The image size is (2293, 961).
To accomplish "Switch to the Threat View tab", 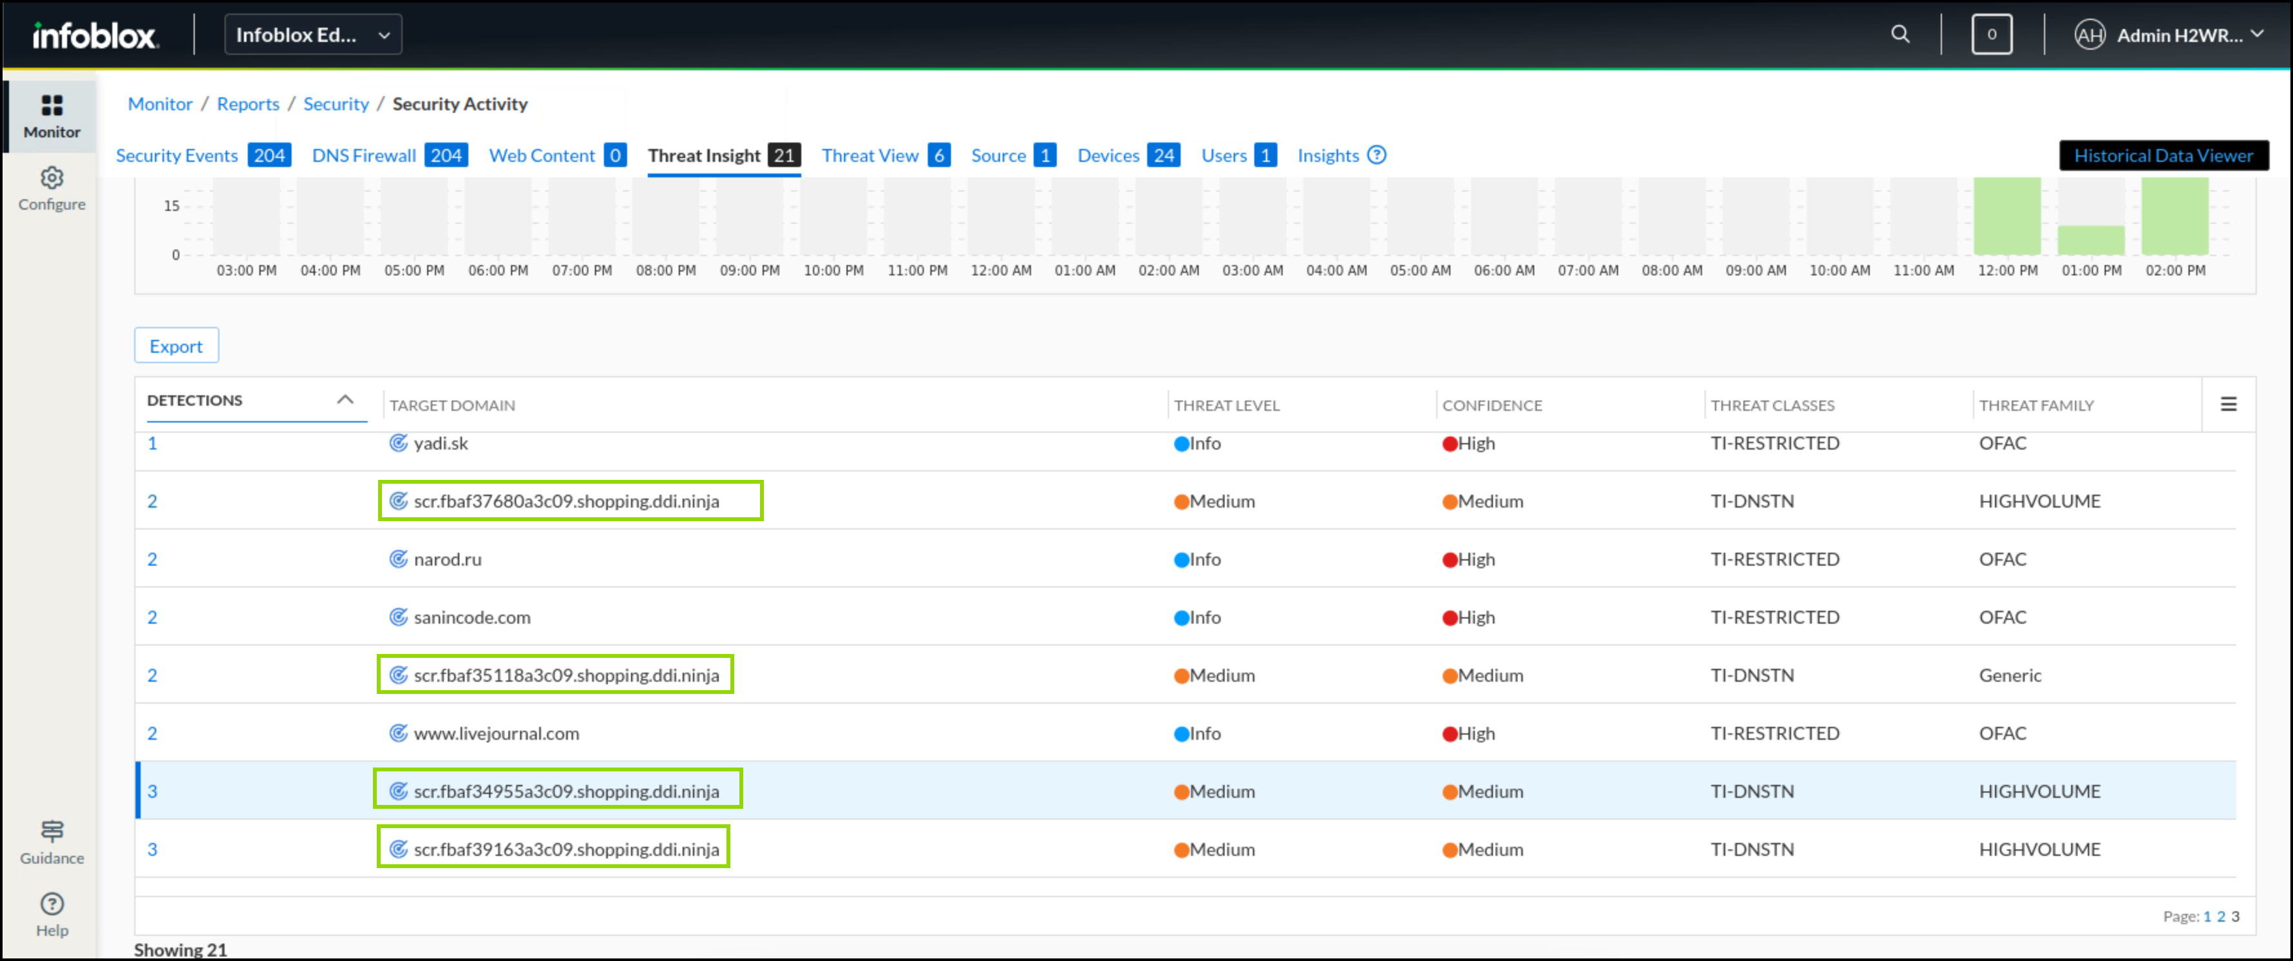I will click(x=870, y=155).
